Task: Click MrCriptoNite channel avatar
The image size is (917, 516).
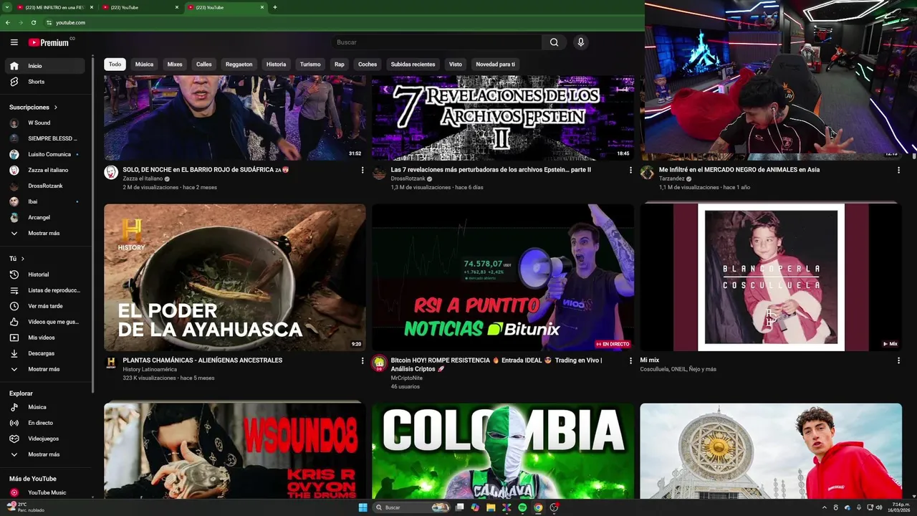Action: (379, 363)
